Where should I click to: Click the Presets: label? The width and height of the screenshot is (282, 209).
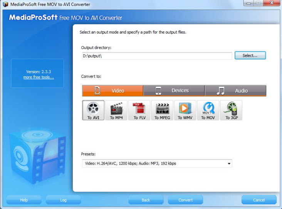point(88,154)
